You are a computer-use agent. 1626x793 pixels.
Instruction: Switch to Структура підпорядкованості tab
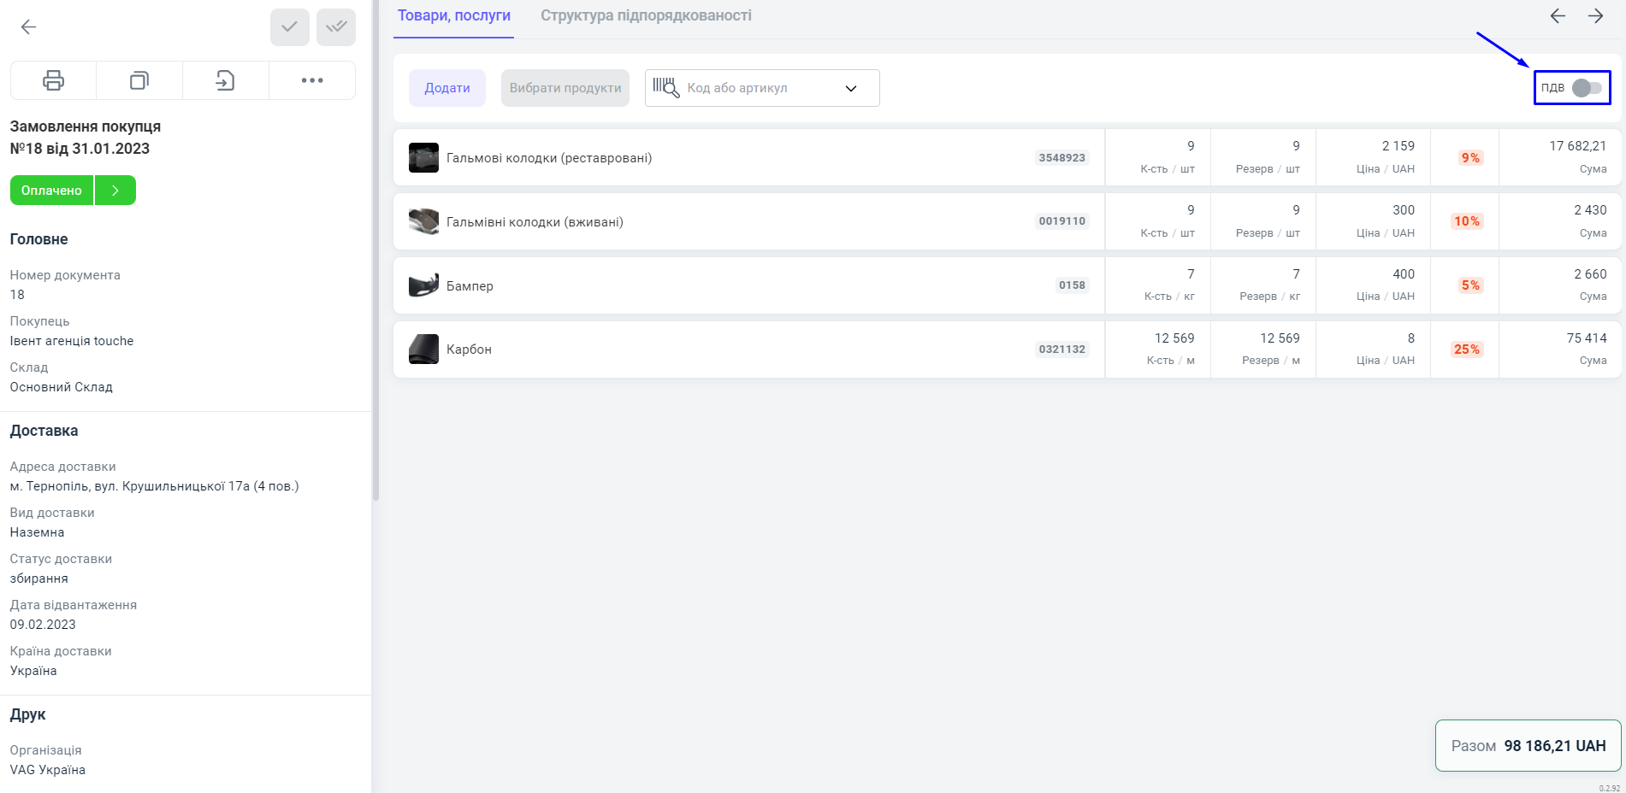pyautogui.click(x=646, y=15)
